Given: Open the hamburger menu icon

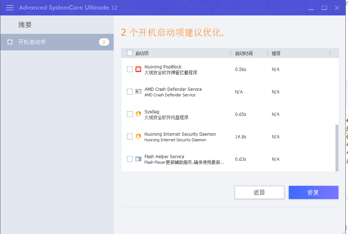Looking at the screenshot, I should click(x=10, y=8).
